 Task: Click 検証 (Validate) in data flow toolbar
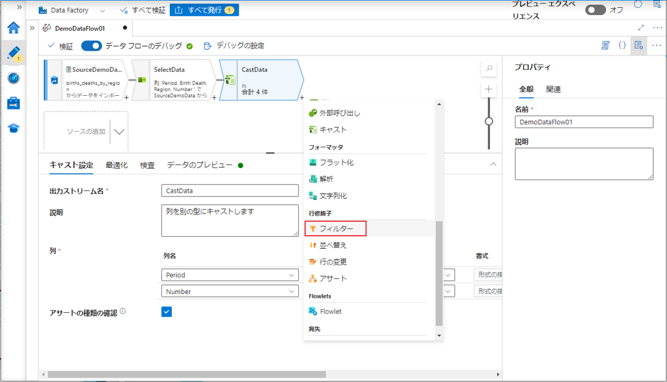pyautogui.click(x=60, y=46)
